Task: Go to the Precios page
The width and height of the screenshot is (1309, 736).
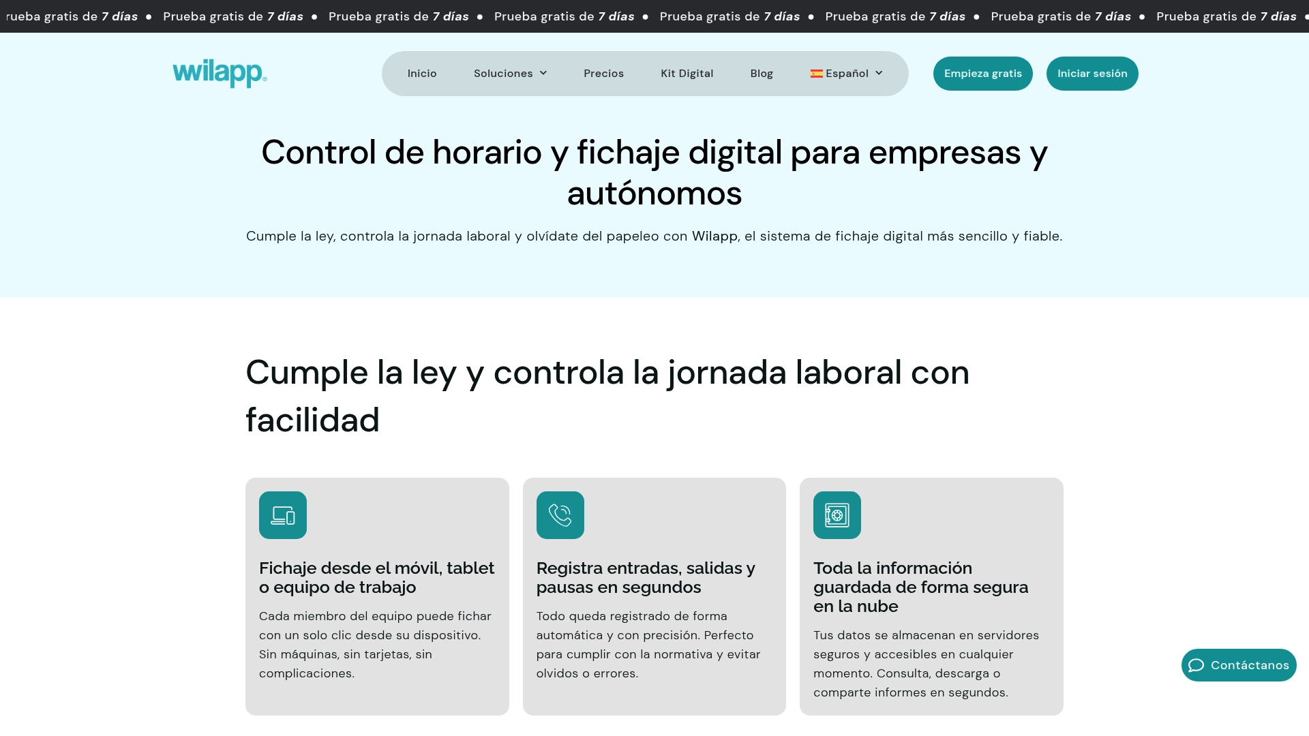Action: [x=603, y=74]
